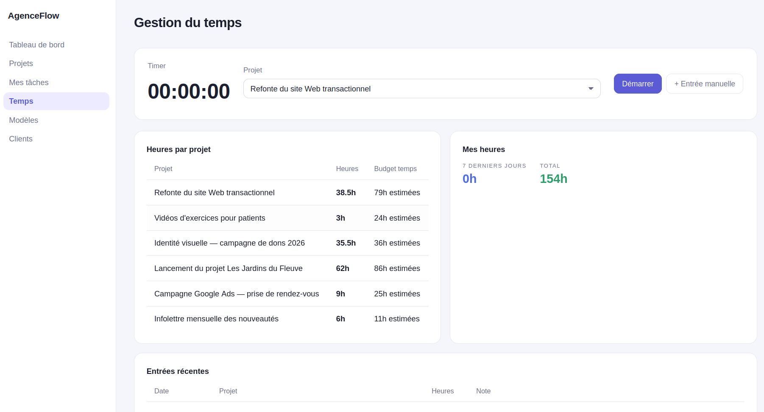Click the Heures column header in Heures par projet

(347, 169)
